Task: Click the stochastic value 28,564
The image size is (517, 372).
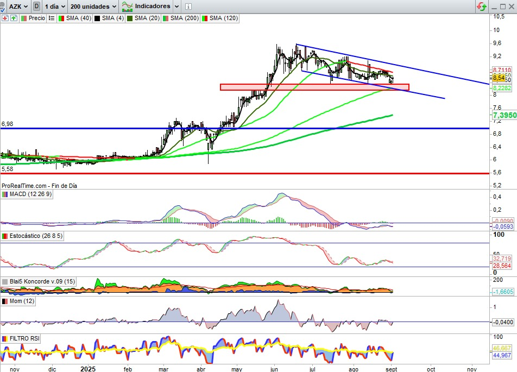Action: pyautogui.click(x=502, y=266)
